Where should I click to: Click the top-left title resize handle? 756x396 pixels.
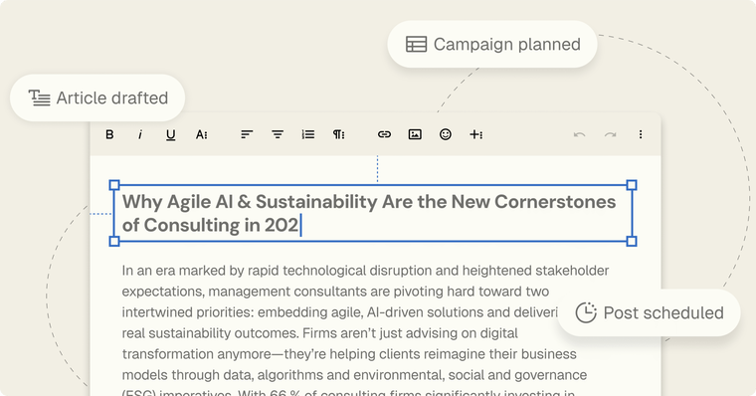coord(114,185)
